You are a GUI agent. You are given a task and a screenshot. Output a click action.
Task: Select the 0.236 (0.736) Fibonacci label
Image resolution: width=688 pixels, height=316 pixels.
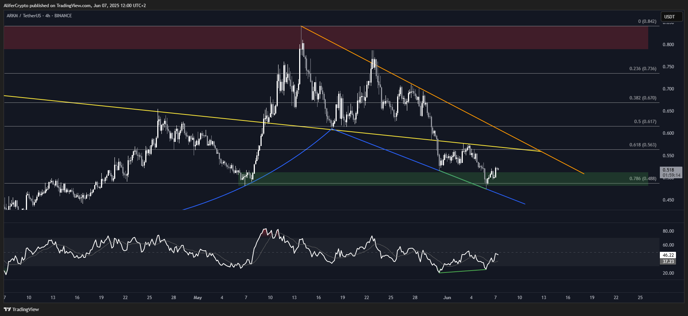[643, 69]
